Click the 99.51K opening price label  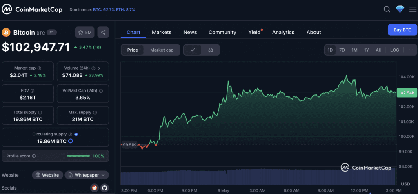pyautogui.click(x=129, y=145)
